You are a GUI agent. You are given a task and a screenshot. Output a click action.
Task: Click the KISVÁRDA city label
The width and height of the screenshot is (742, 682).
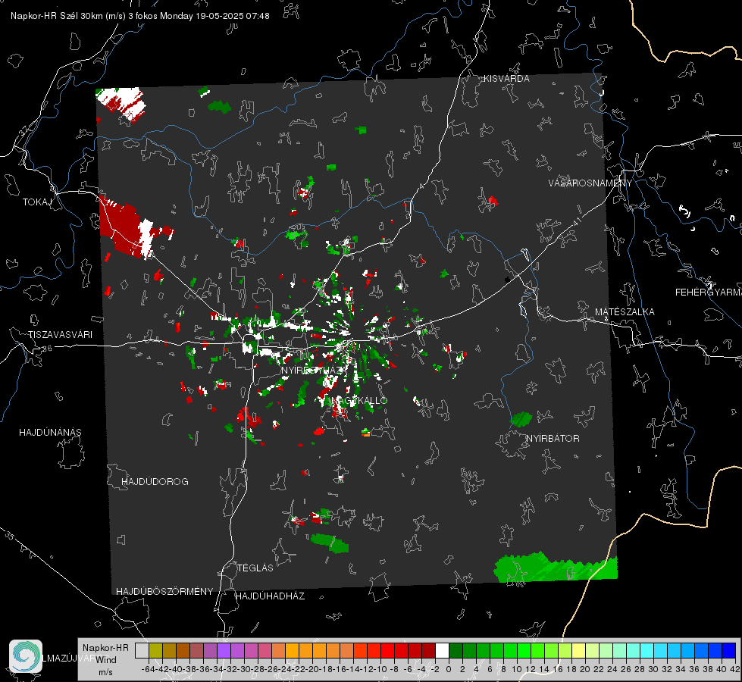pos(506,79)
